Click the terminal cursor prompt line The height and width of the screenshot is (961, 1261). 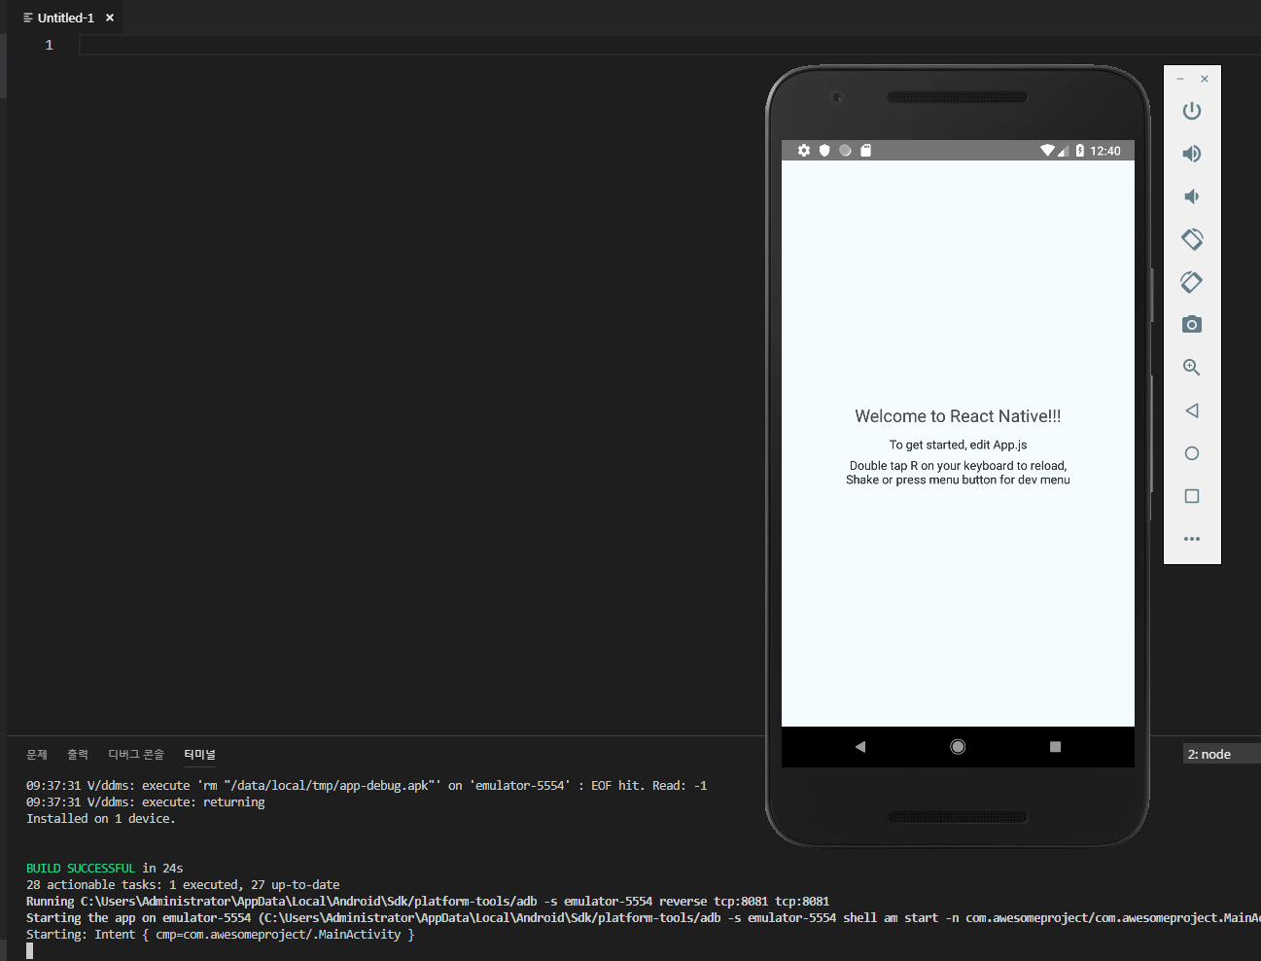(30, 950)
